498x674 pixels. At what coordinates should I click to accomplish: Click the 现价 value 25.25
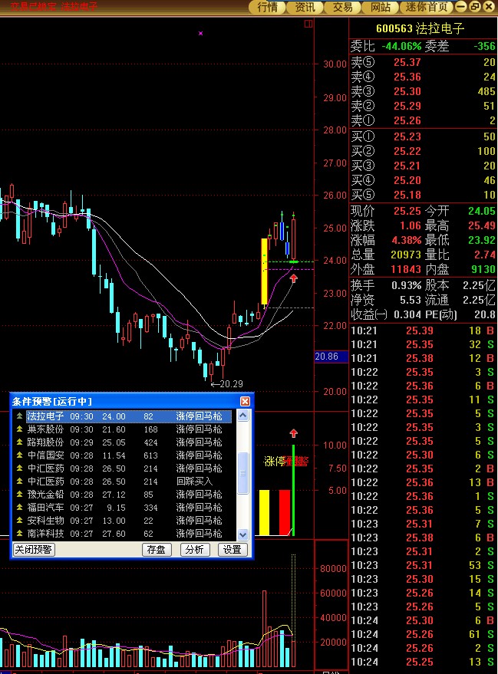[407, 211]
